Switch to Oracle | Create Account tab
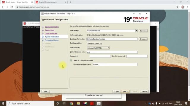190x106 pixels. (x=48, y=2)
